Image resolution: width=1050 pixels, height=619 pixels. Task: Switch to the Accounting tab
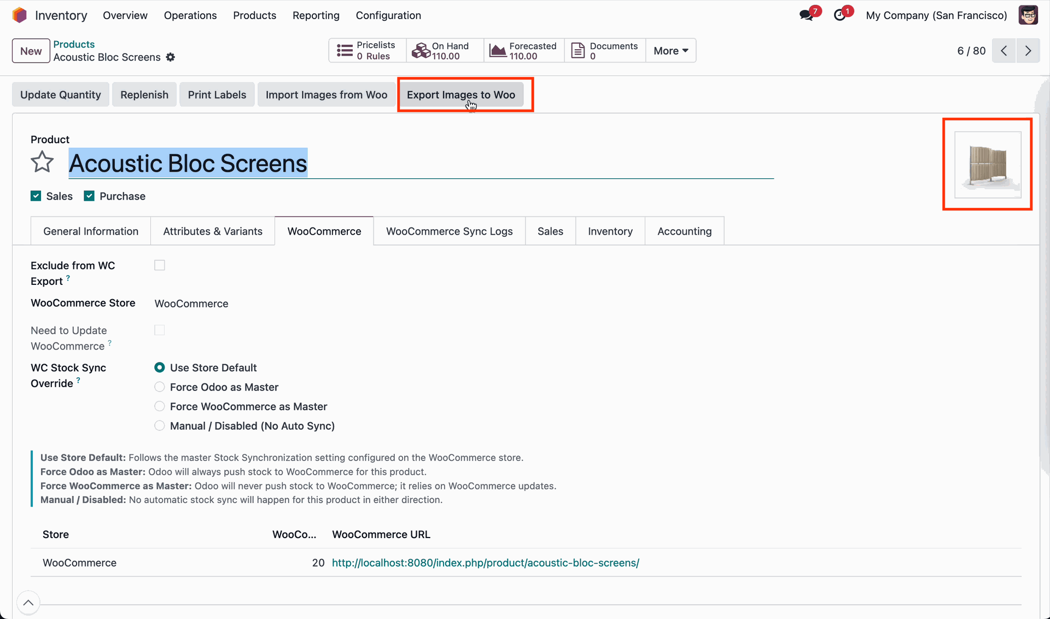point(685,231)
